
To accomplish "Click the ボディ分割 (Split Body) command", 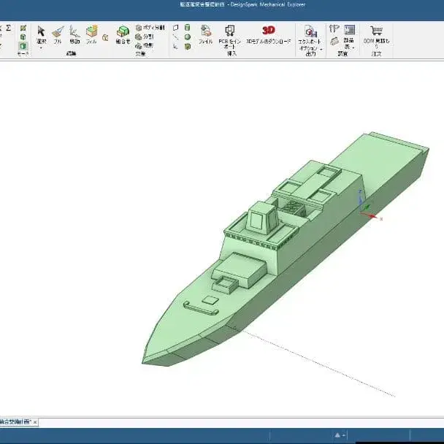I will (150, 28).
